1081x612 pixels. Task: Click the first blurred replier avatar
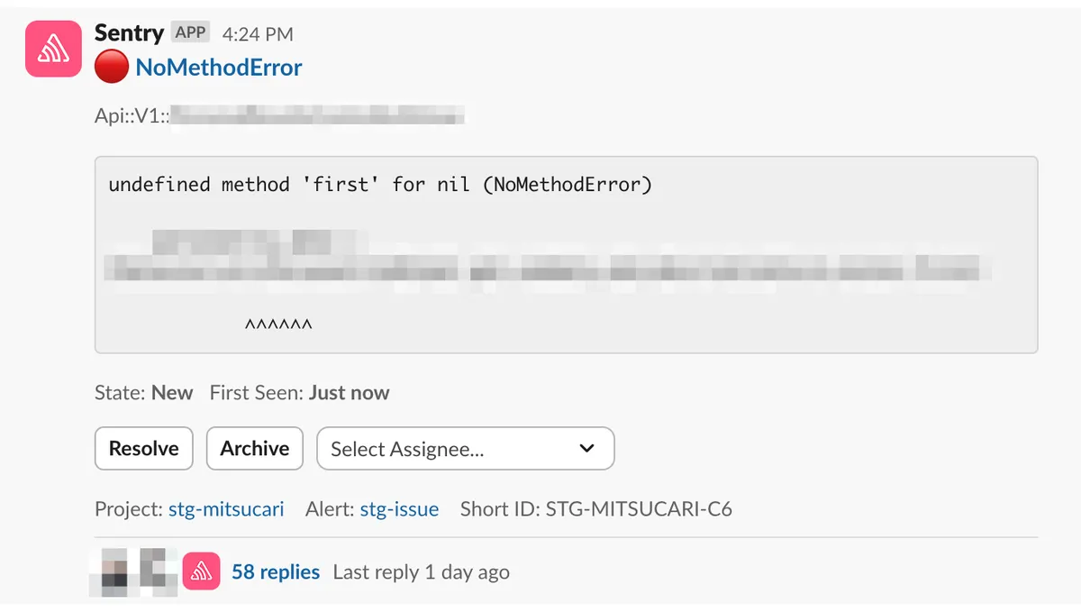(x=114, y=571)
